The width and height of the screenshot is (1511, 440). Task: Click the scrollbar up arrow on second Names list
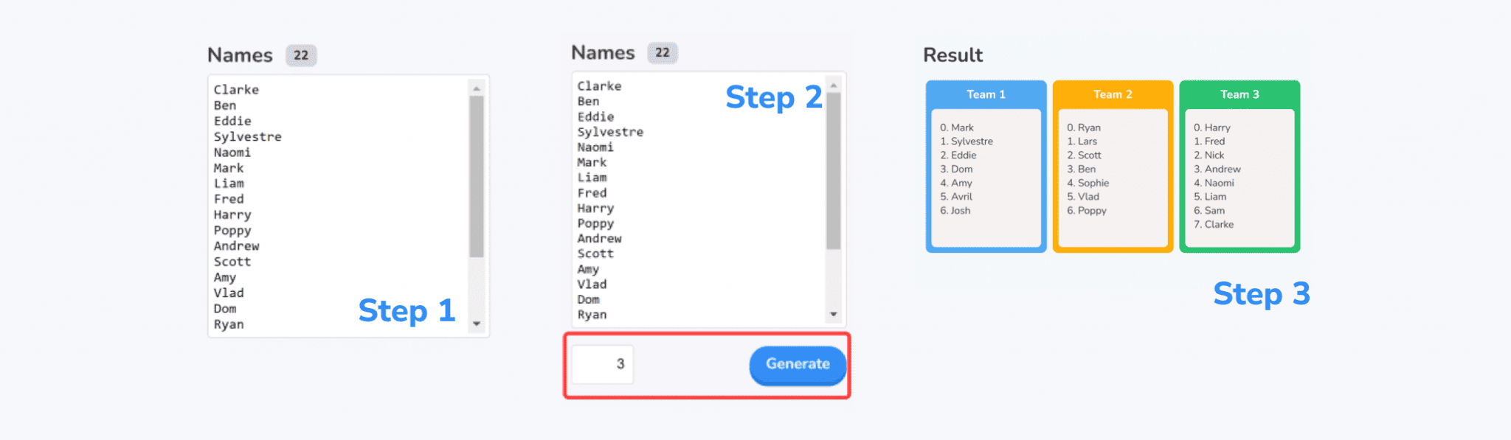coord(834,83)
